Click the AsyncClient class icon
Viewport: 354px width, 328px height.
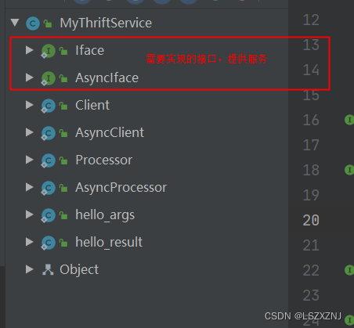click(x=49, y=133)
